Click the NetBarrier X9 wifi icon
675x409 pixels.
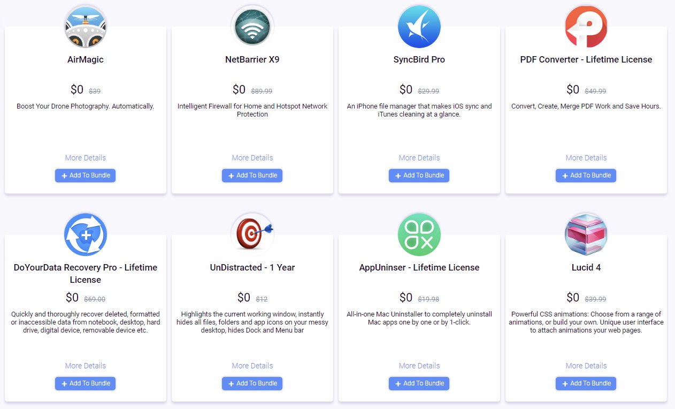click(252, 27)
